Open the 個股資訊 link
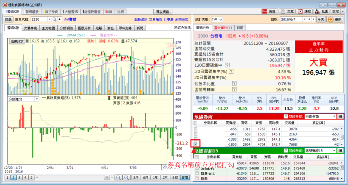 (141, 19)
